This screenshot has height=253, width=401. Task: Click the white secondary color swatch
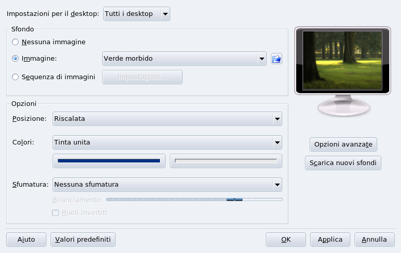(226, 161)
